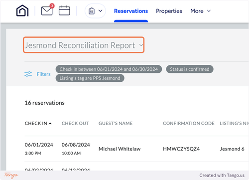Expand the clipboard tasks dropdown
Screen dimensions: 249x180
coord(95,11)
